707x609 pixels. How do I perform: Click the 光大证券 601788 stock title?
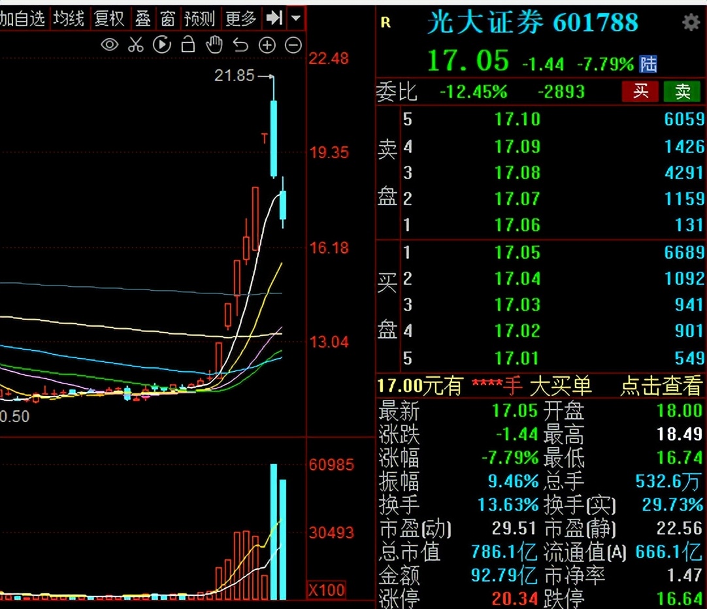[x=533, y=22]
